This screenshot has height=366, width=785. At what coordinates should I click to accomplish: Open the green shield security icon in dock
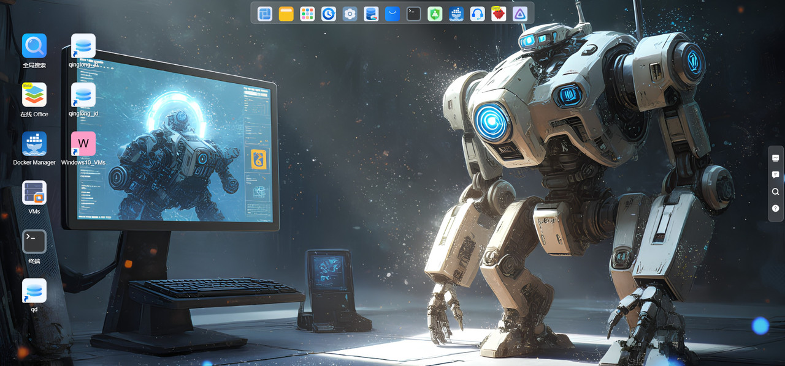click(435, 13)
